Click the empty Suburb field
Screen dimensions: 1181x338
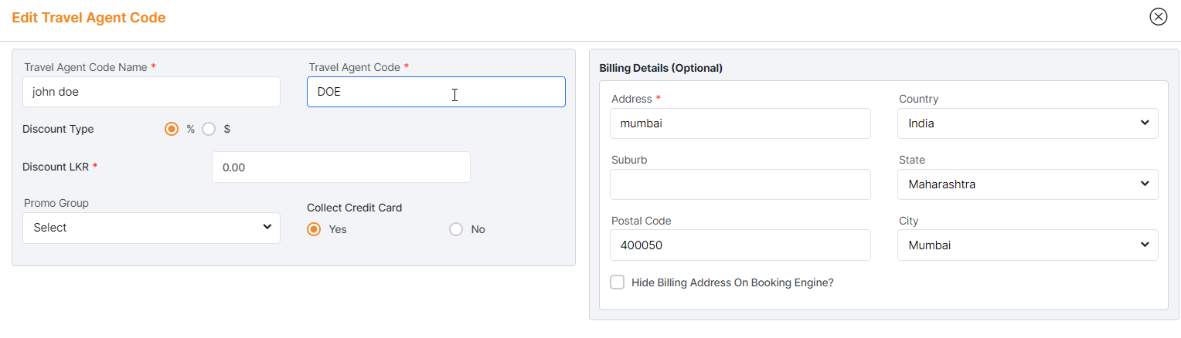click(x=740, y=184)
